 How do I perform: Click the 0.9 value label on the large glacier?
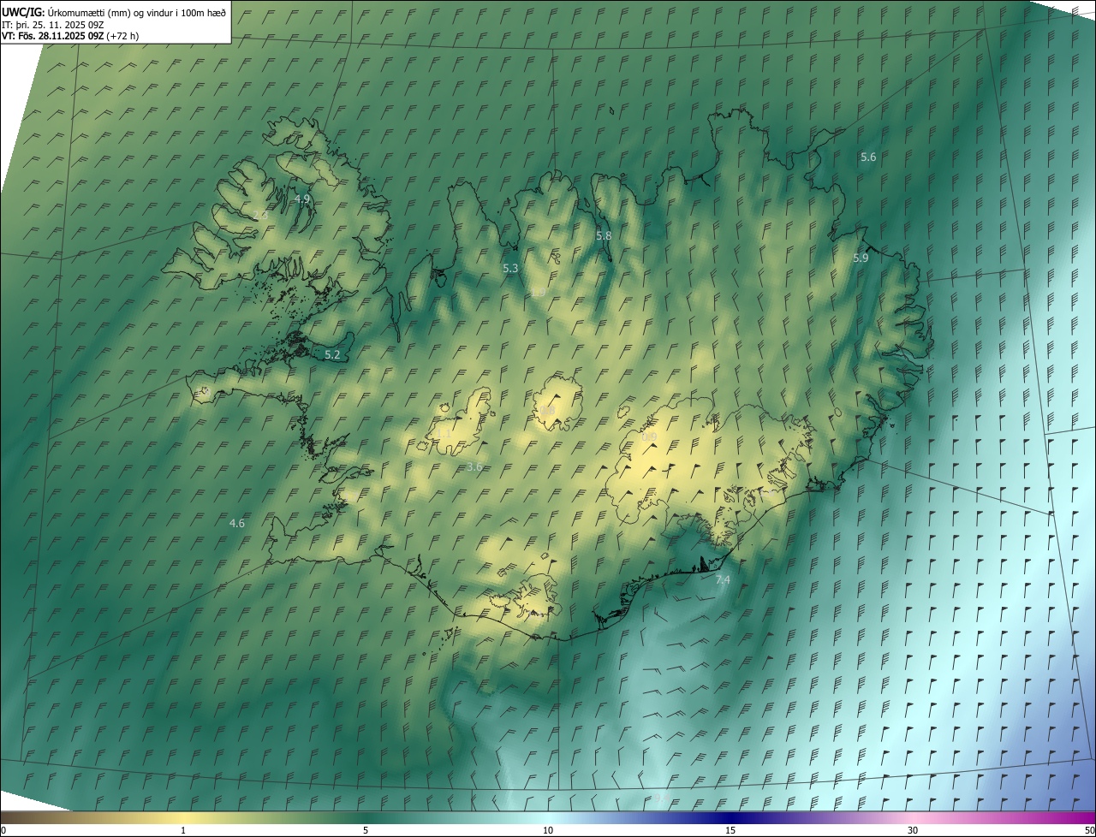[x=649, y=437]
